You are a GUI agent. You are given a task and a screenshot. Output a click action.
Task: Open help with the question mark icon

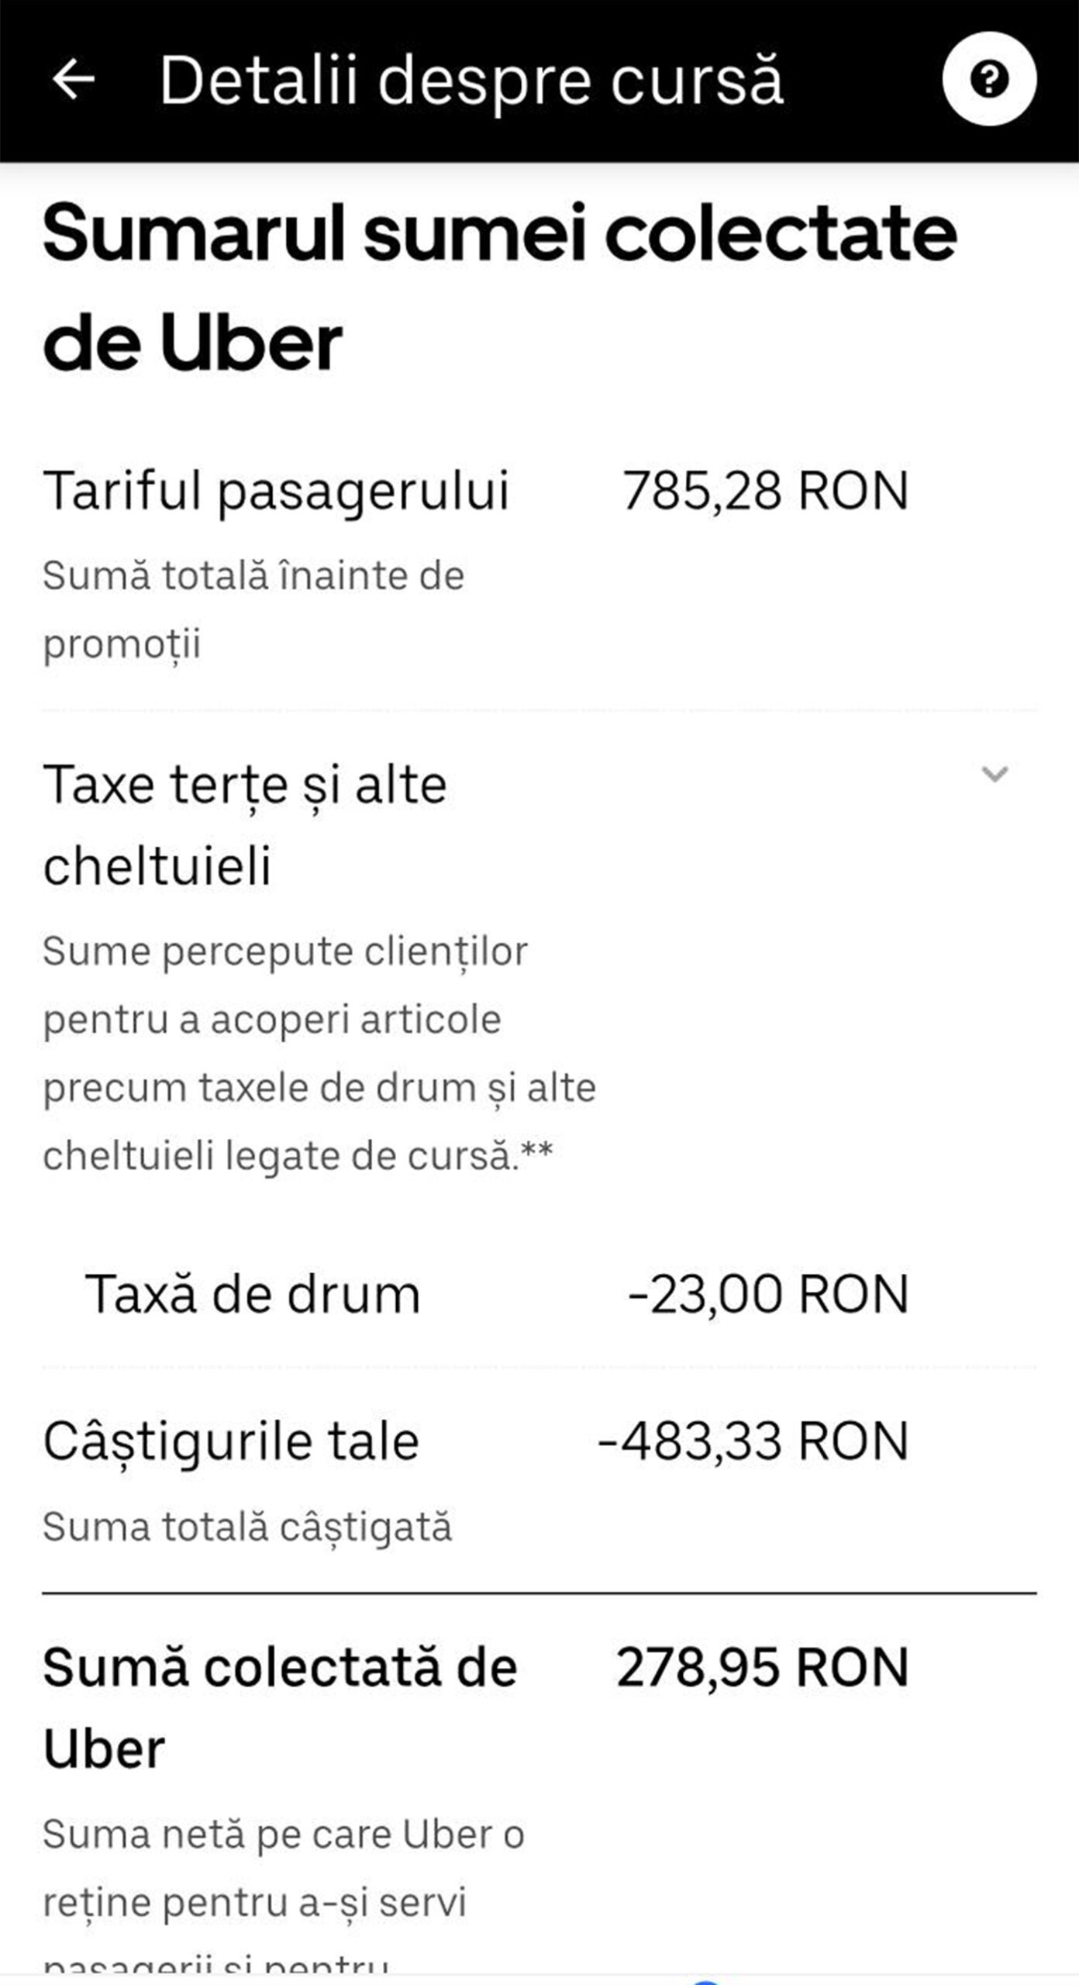[988, 79]
